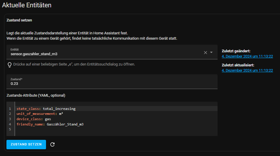Click the friendly_name key in YAML editor
This screenshot has width=280, height=156.
pos(30,124)
